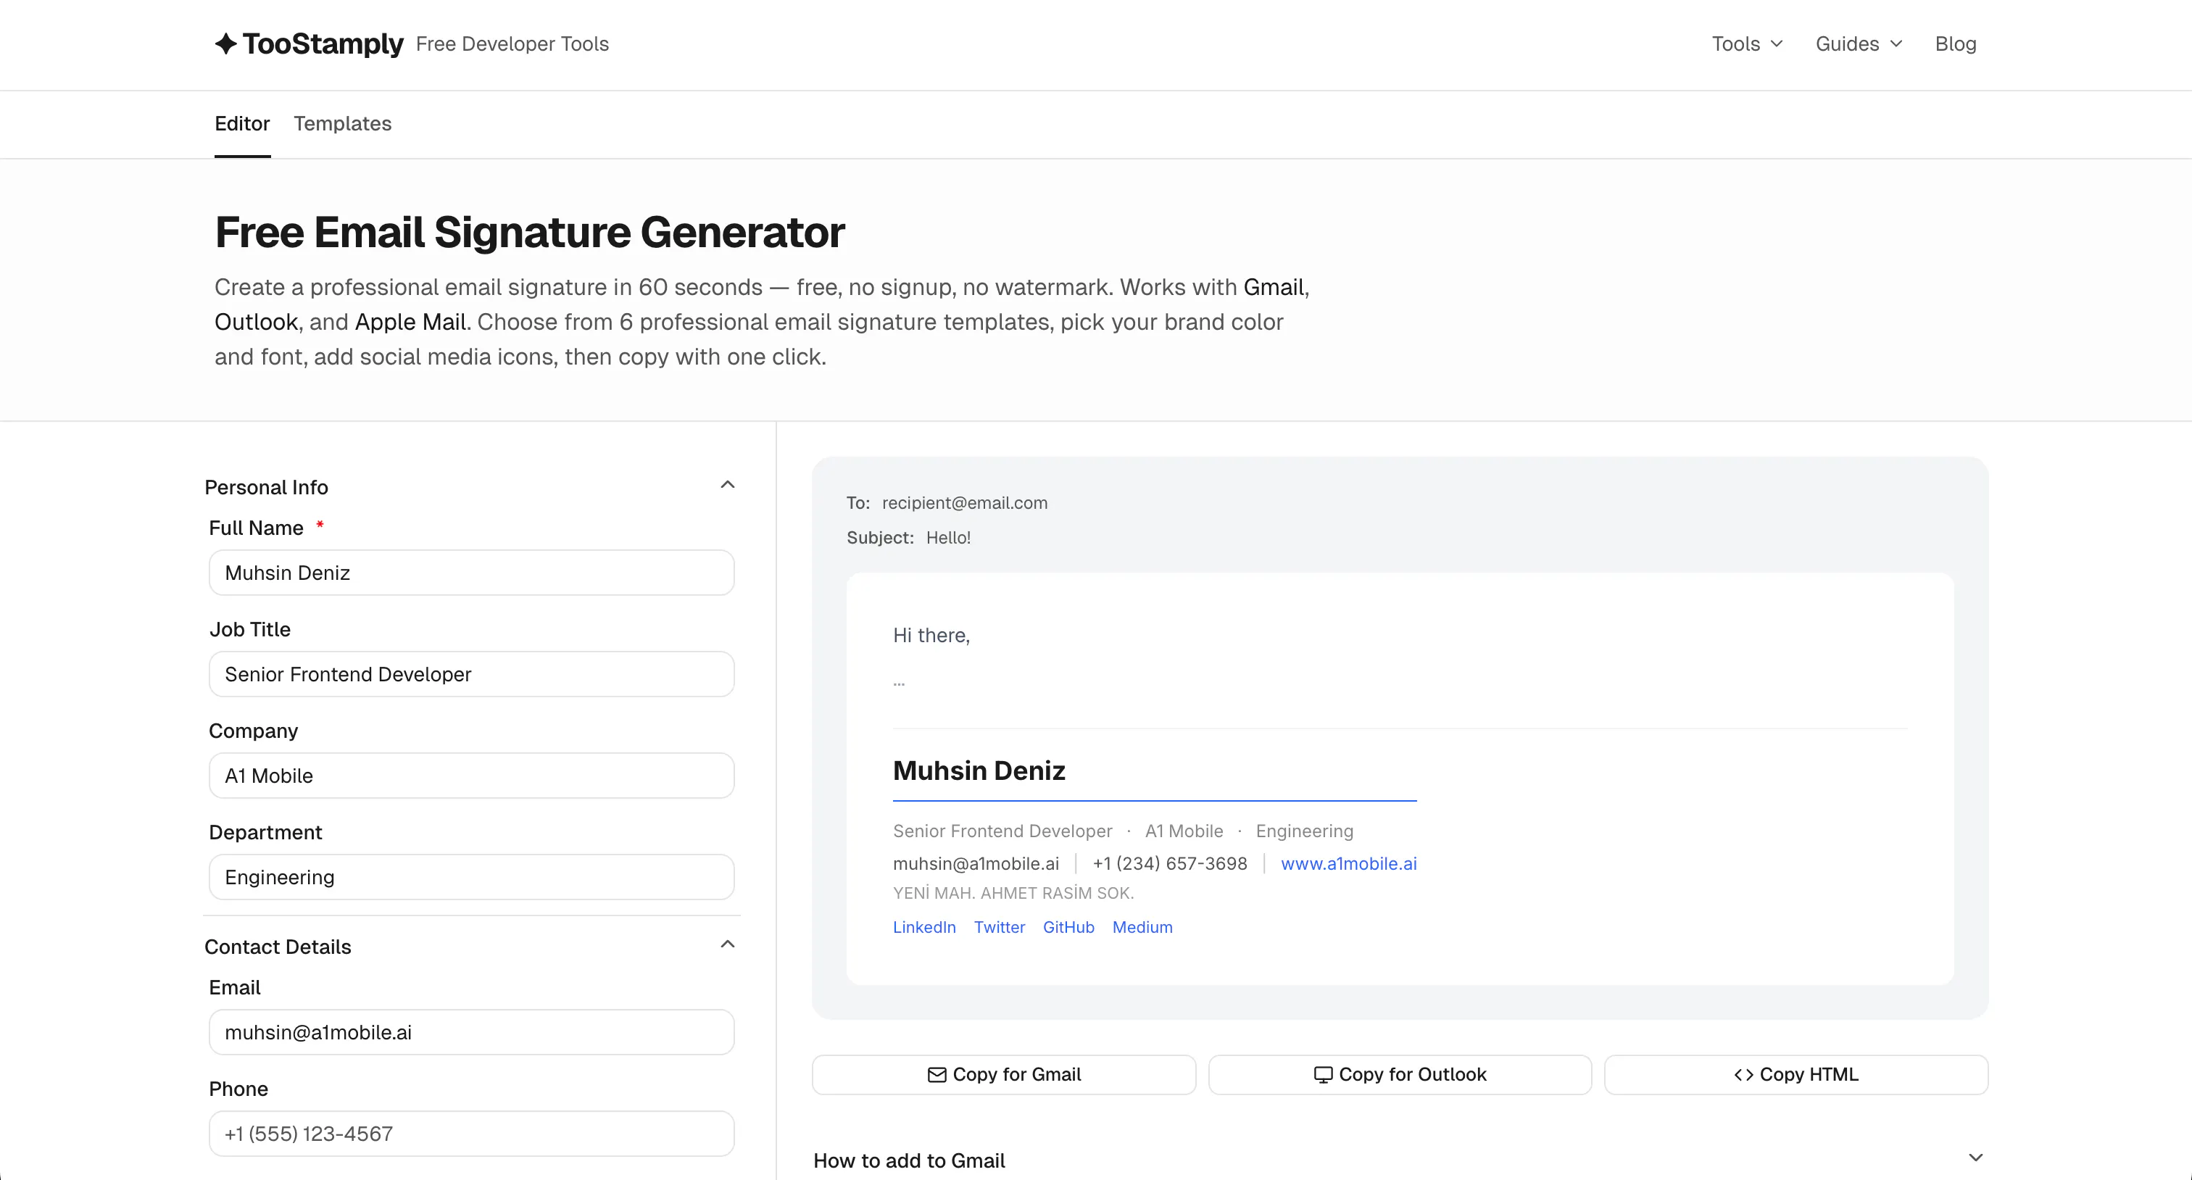
Task: Focus the Email input field
Action: [471, 1032]
